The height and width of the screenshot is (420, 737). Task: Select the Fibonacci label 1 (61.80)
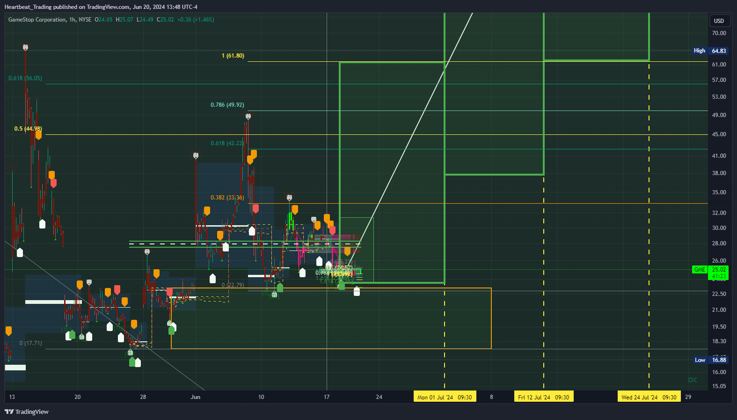(233, 56)
